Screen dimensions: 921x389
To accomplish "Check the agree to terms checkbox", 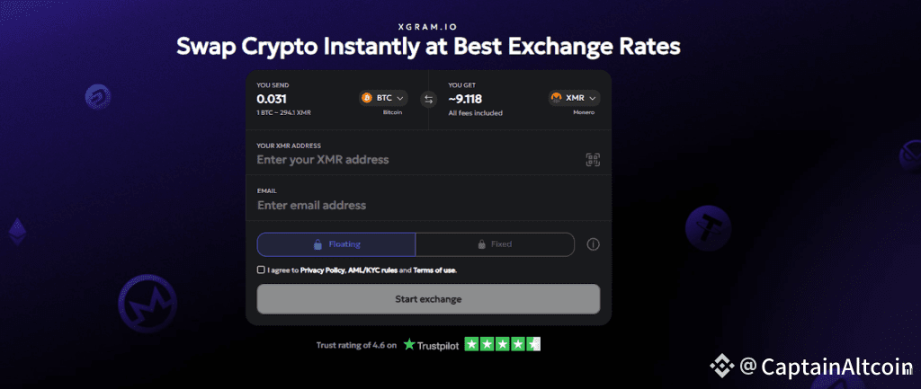I will (261, 270).
